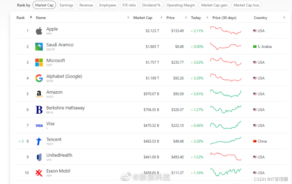Click China country label

tap(262, 141)
